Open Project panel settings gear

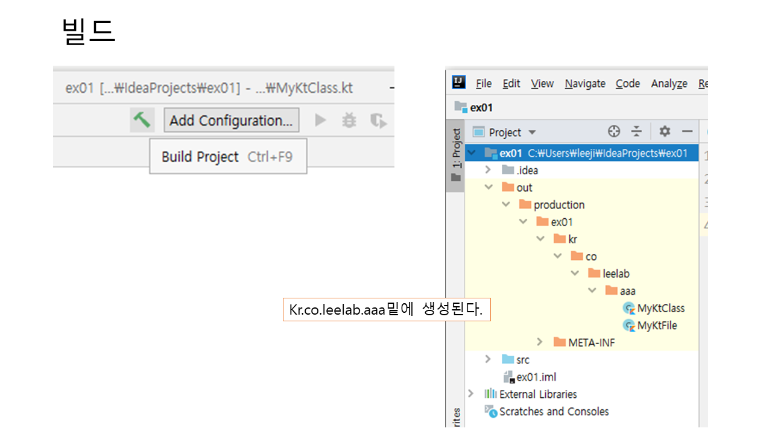665,132
